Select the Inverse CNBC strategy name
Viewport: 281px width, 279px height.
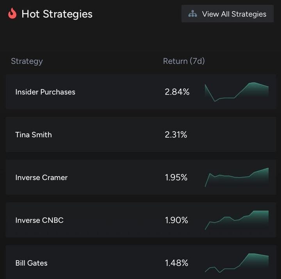tap(39, 220)
